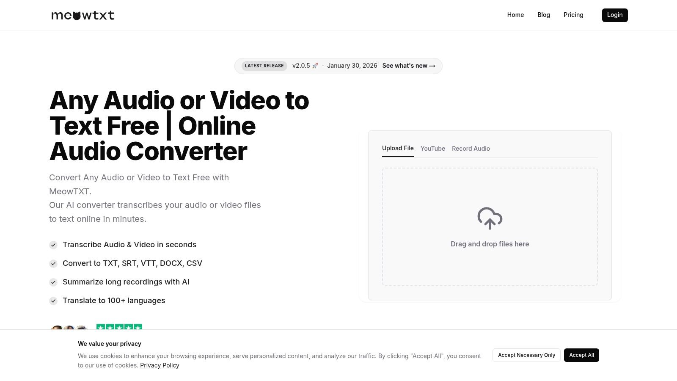Click "Accept All" in the cookie banner
Image resolution: width=677 pixels, height=381 pixels.
coord(581,355)
